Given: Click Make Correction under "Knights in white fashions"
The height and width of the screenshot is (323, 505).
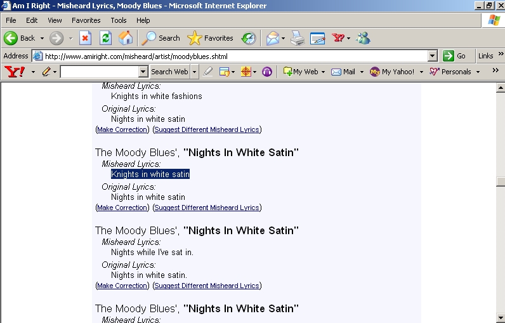Looking at the screenshot, I should (x=122, y=129).
